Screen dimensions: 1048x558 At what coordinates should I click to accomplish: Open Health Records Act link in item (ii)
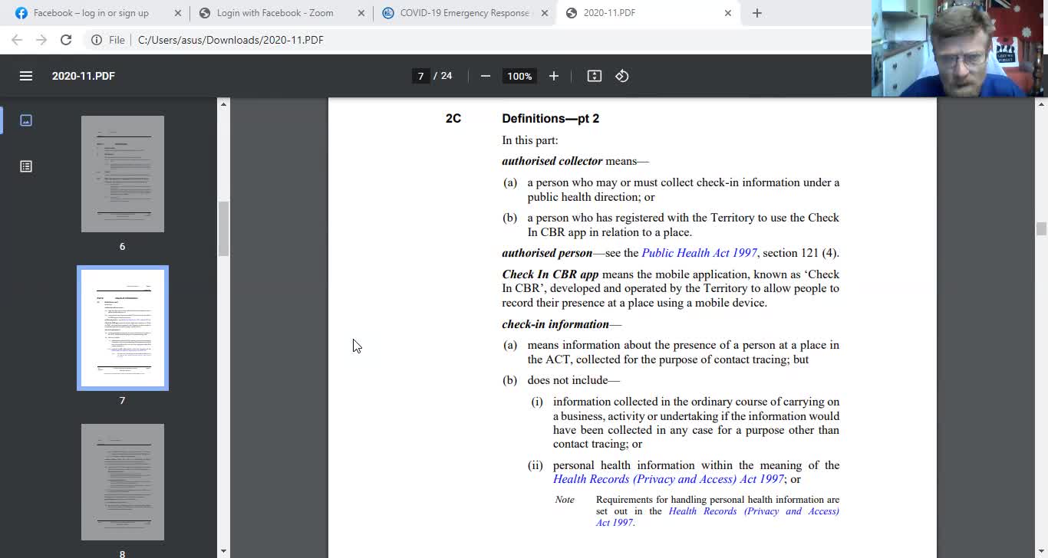pyautogui.click(x=668, y=479)
